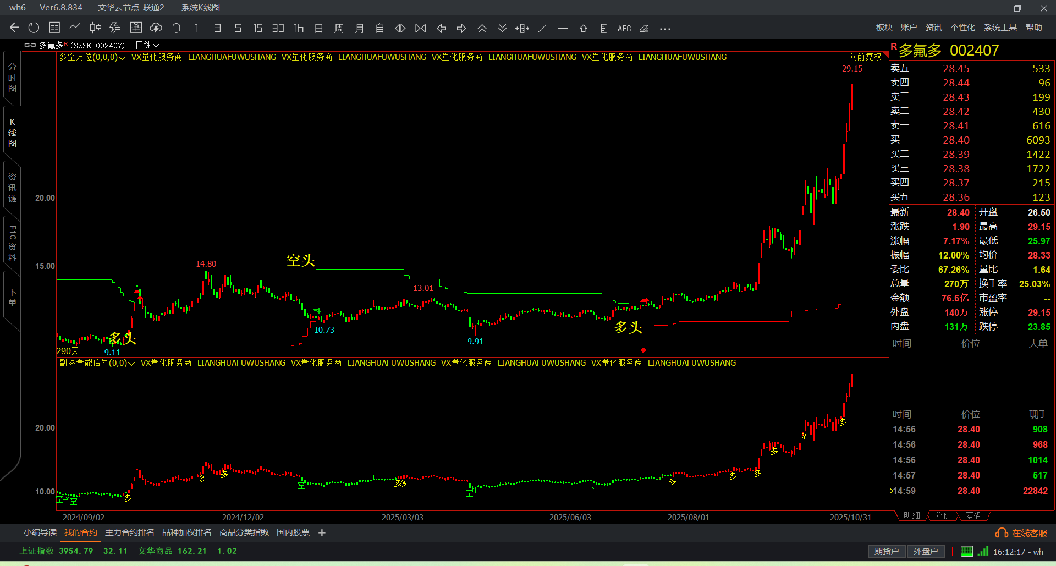Screen dimensions: 1056x566
Task: Open the lightning chart-analysis icon
Action: click(x=116, y=28)
